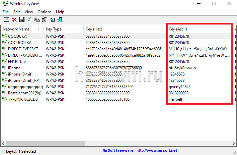Open the View menu
Viewport: 237px width, 155px height.
click(29, 12)
